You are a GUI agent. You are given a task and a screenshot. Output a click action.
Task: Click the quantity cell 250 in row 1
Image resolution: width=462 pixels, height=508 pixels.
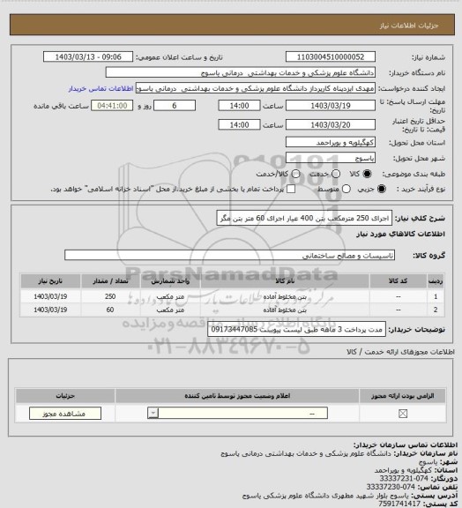click(110, 296)
